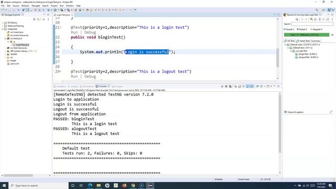Click the Debug bug toolbar icon
This screenshot has height=189, width=336.
(x=49, y=10)
